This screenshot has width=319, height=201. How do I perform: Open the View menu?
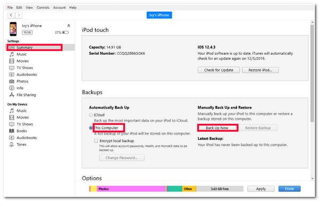point(29,7)
